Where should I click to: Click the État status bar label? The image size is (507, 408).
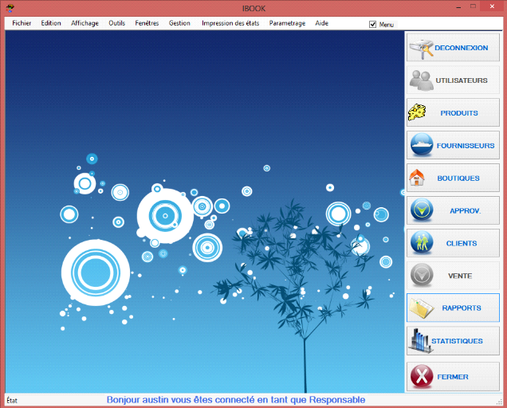[12, 400]
